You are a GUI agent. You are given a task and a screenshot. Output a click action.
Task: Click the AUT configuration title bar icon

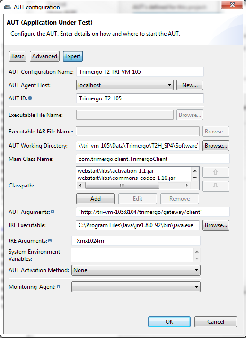click(x=8, y=7)
